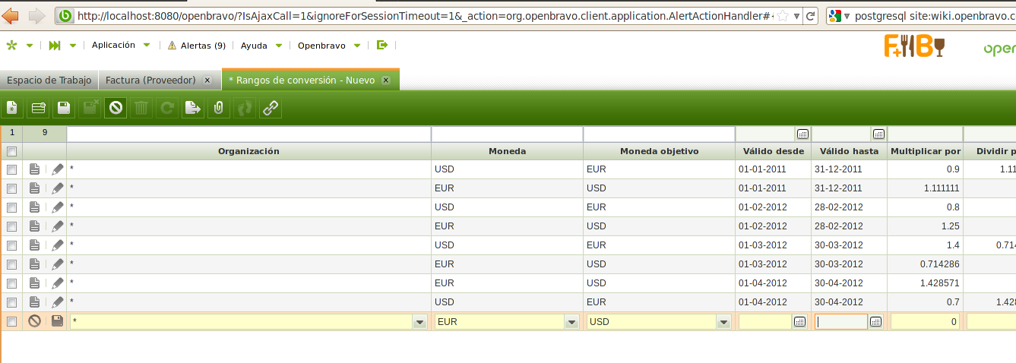Click the export document toolbar icon
Screen dimensions: 1016x363
pyautogui.click(x=193, y=109)
